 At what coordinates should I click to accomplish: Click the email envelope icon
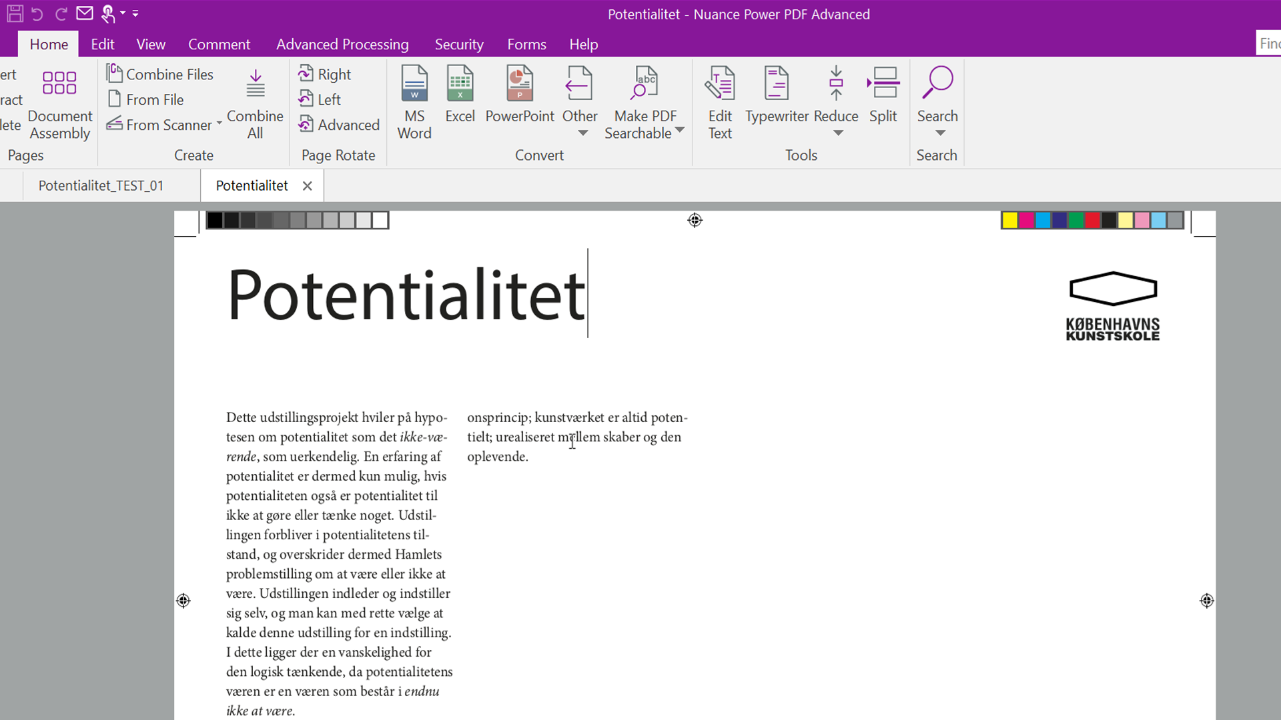point(85,13)
